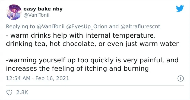Click the "Replying to" label text
Viewport: 190px width, 100px height.
pos(20,27)
